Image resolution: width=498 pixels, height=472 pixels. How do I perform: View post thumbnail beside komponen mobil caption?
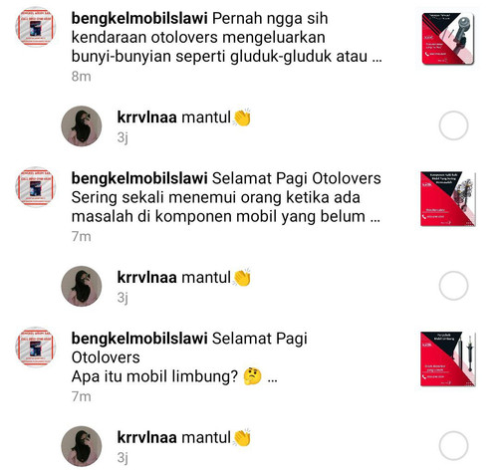click(448, 199)
